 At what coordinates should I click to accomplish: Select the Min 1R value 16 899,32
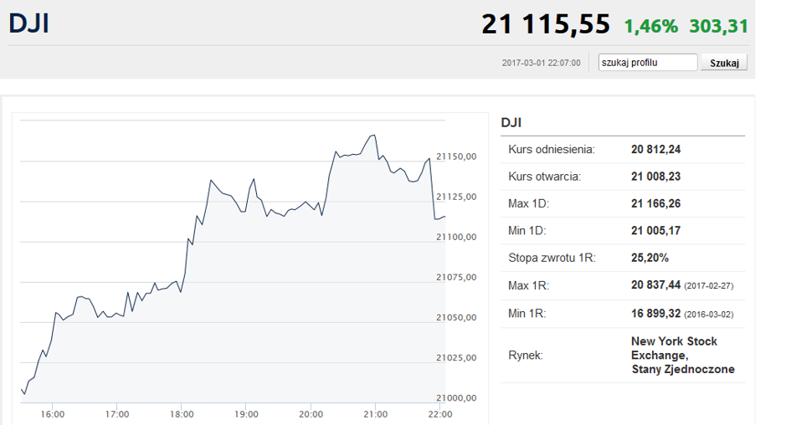655,314
